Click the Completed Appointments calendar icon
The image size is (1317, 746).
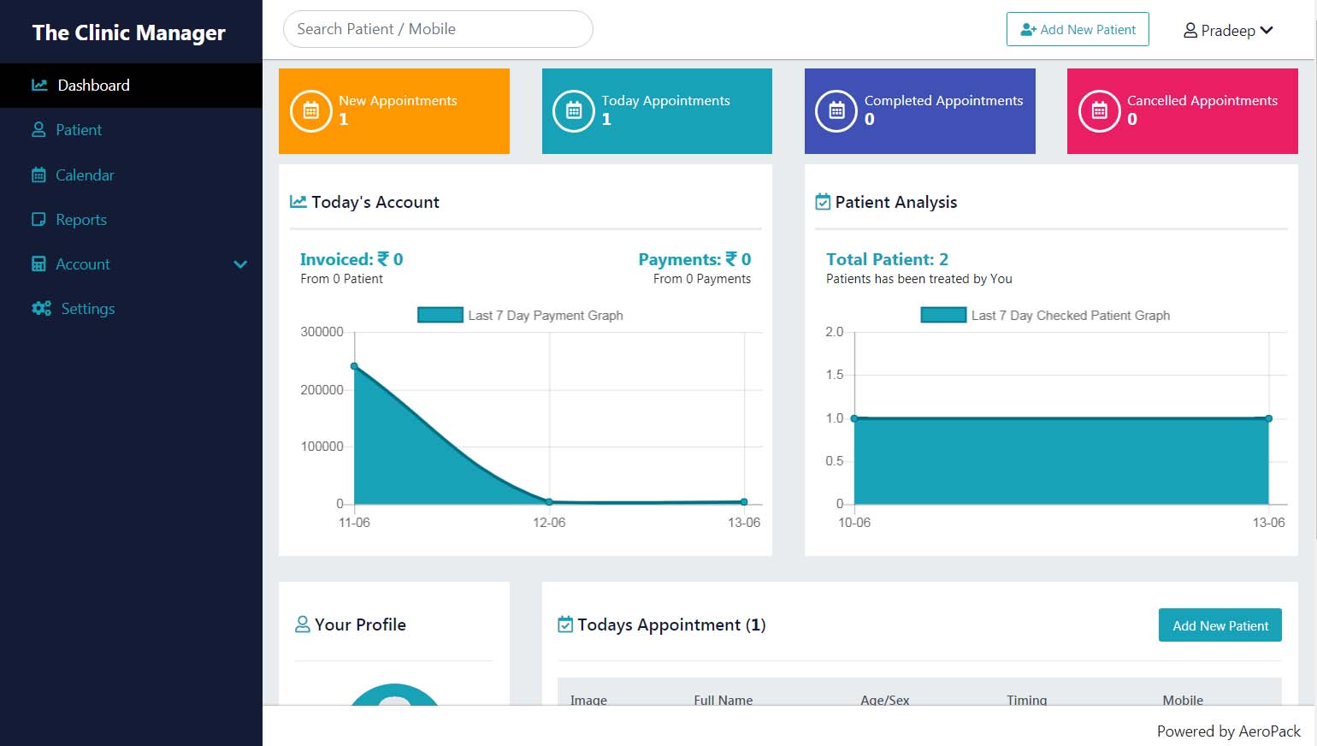(836, 111)
